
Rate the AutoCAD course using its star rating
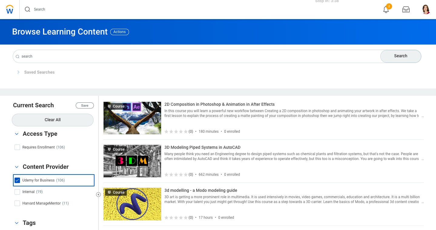coord(176,174)
